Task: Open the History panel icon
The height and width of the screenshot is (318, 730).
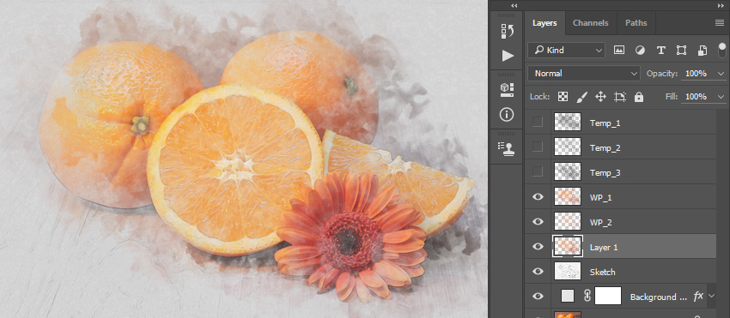Action: click(507, 31)
